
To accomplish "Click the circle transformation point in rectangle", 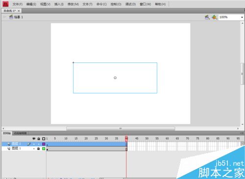I will click(x=115, y=78).
